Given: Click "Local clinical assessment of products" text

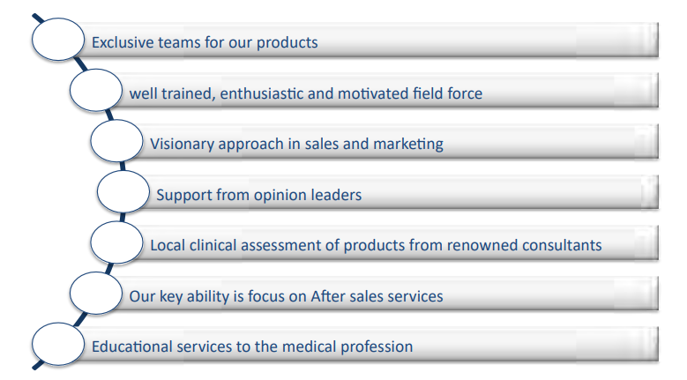Looking at the screenshot, I should click(376, 245).
